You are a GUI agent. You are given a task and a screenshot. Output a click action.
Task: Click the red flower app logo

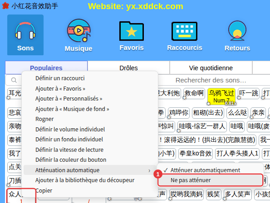(x=5, y=5)
